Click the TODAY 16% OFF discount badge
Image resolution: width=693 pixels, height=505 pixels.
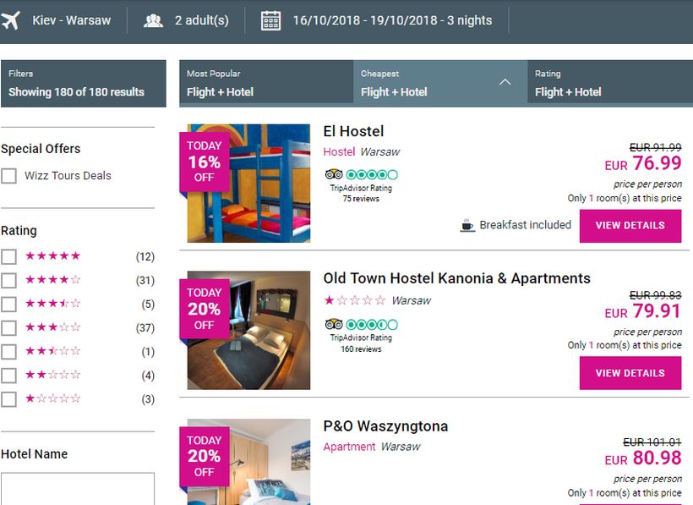click(x=204, y=162)
